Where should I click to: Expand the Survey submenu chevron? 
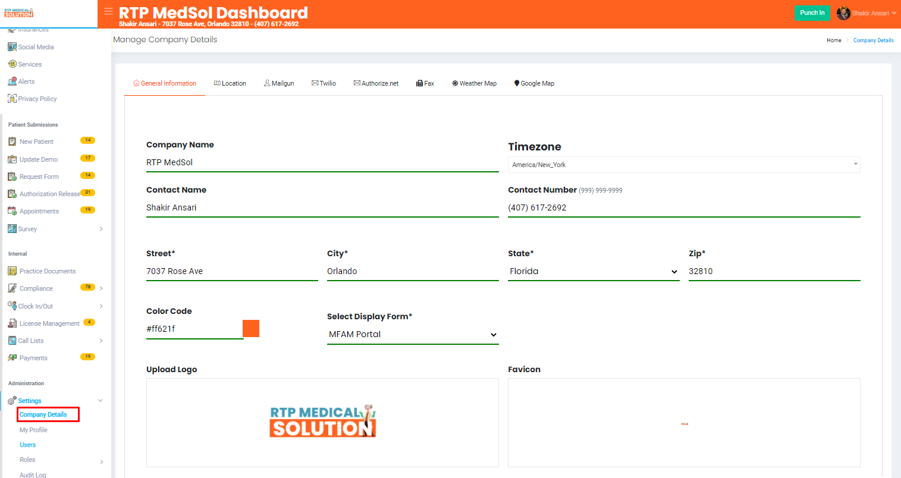click(101, 229)
